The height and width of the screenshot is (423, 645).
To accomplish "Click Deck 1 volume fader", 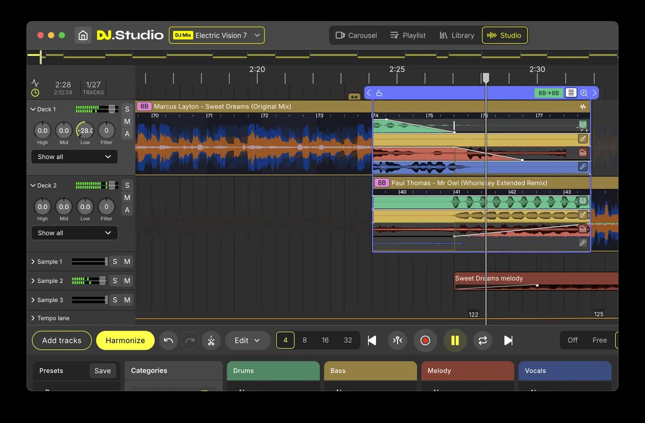I will pyautogui.click(x=112, y=109).
